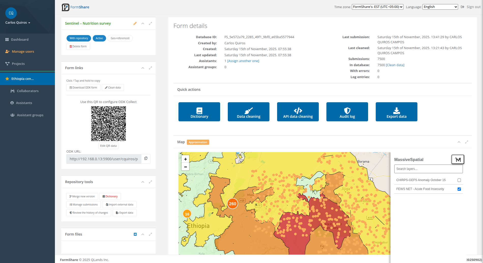Click the 260 cluster marker on map
The image size is (483, 263).
tap(233, 204)
